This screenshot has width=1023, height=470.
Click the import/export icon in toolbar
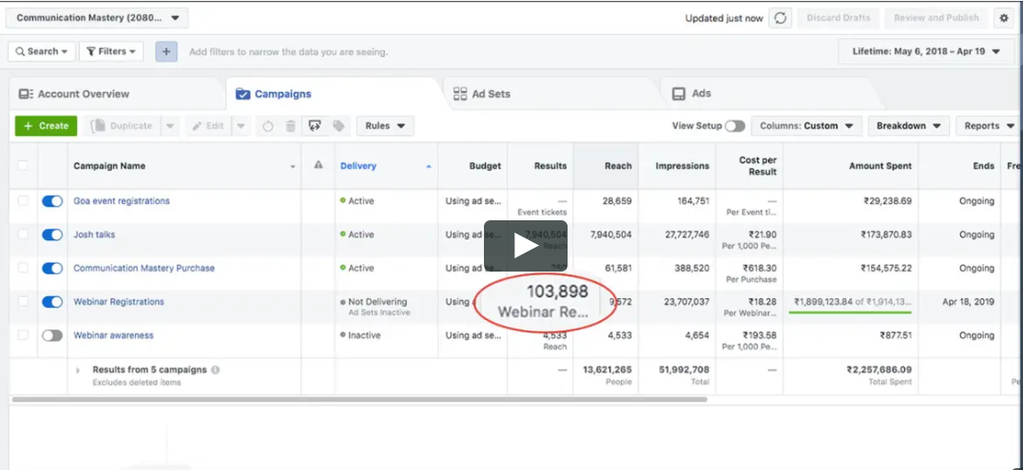point(315,126)
